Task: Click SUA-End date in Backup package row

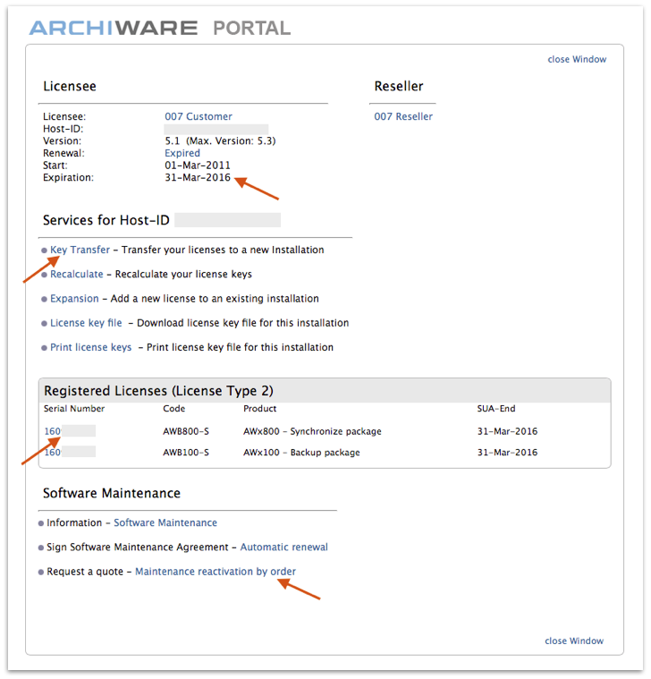Action: [507, 452]
